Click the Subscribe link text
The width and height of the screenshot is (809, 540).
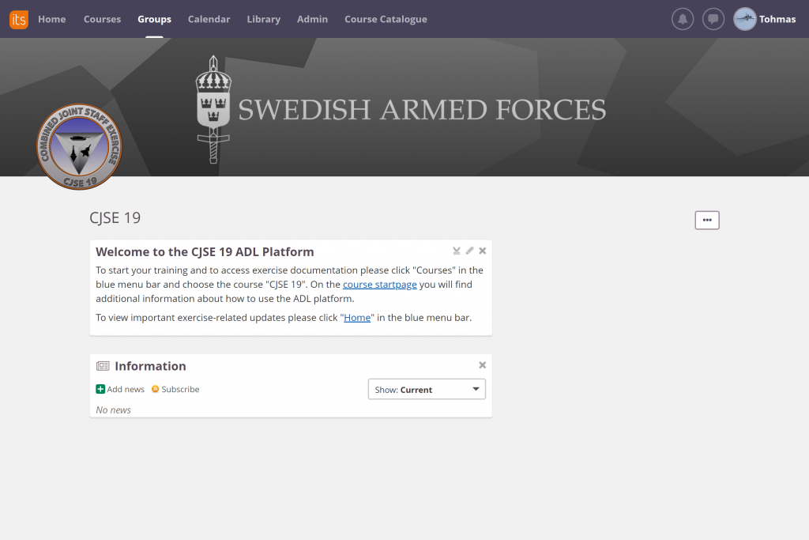[180, 389]
